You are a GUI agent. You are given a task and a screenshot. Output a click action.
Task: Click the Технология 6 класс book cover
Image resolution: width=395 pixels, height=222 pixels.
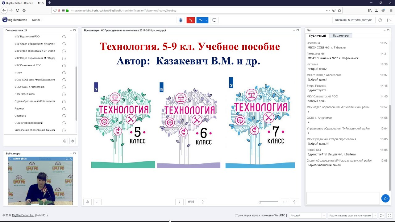click(x=189, y=125)
